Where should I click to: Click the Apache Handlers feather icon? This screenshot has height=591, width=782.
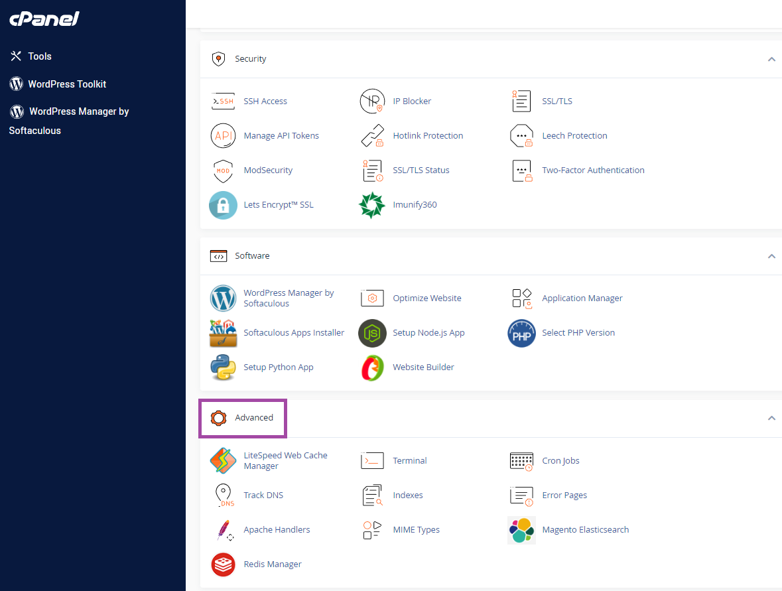pyautogui.click(x=224, y=530)
